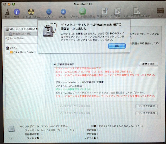
Task: Click the help question mark button
Action: 11,138
